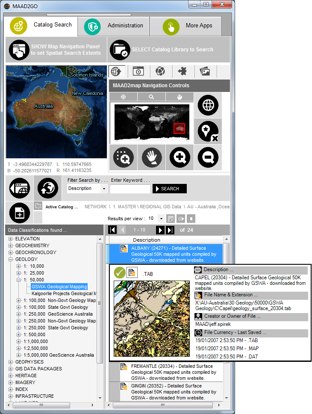The width and height of the screenshot is (312, 414).
Task: Switch to the Administration tab
Action: pyautogui.click(x=113, y=26)
